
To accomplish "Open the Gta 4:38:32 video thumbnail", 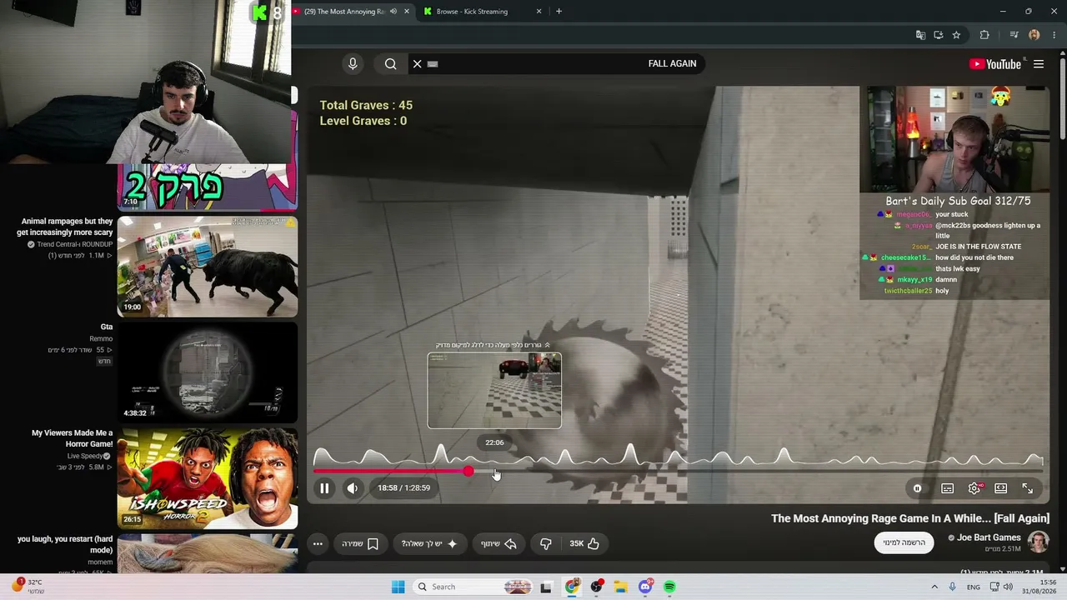I will pos(208,372).
